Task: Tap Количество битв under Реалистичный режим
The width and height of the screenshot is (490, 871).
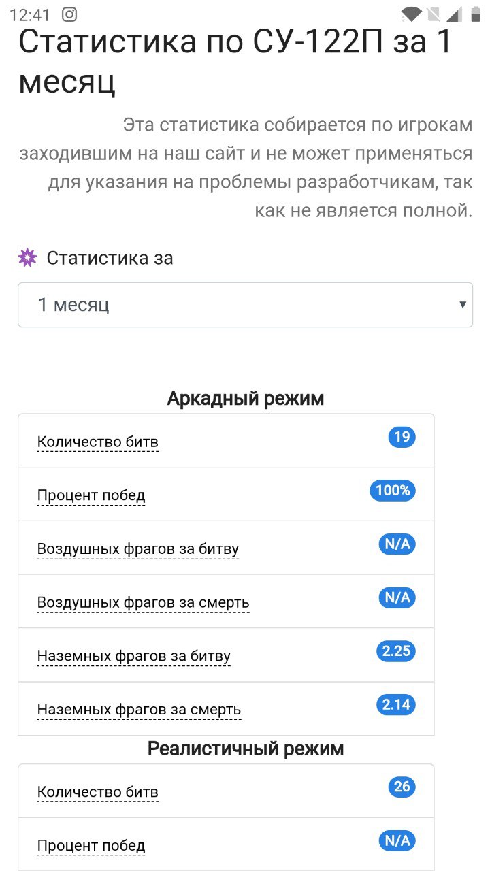Action: click(98, 792)
